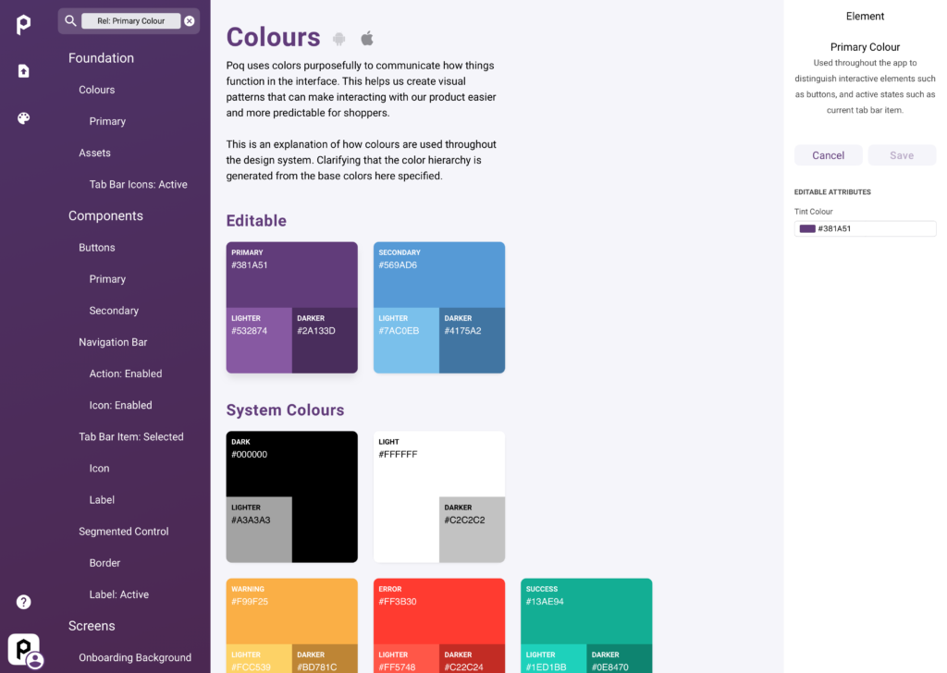Image resolution: width=947 pixels, height=673 pixels.
Task: Open Segmented Control in sidebar
Action: pyautogui.click(x=124, y=532)
